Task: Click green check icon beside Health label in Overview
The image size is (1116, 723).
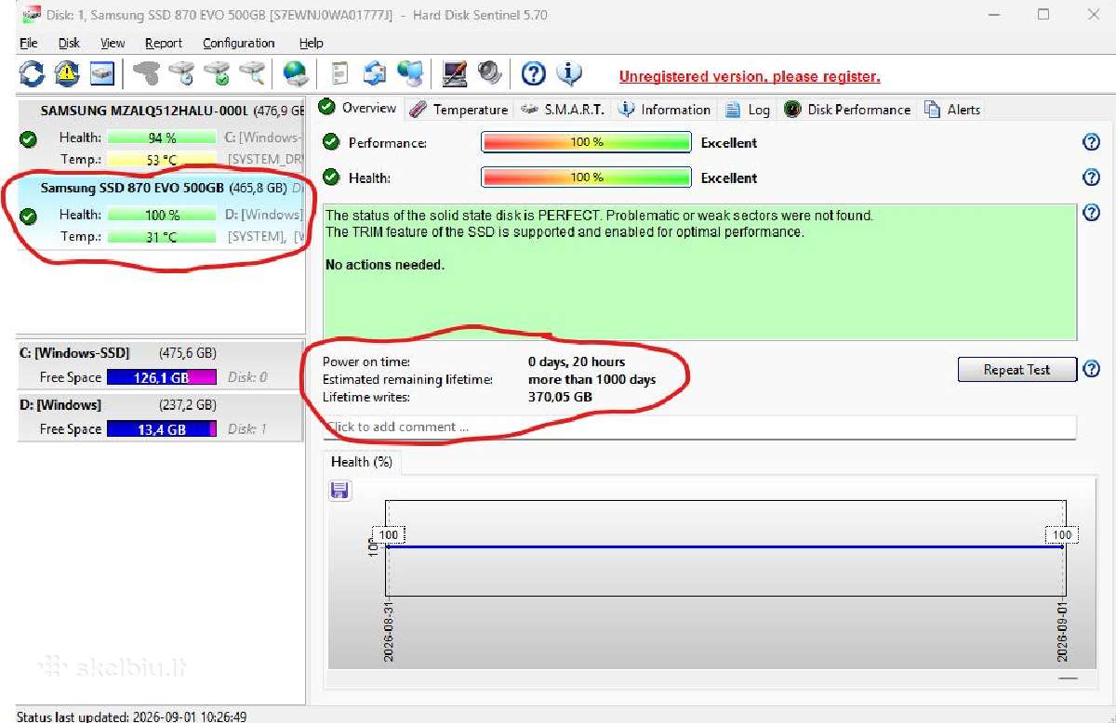Action: [x=330, y=177]
